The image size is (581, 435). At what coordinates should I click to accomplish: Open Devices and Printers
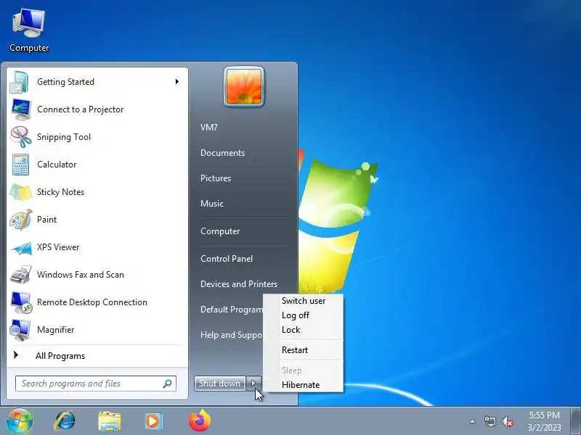pyautogui.click(x=239, y=284)
